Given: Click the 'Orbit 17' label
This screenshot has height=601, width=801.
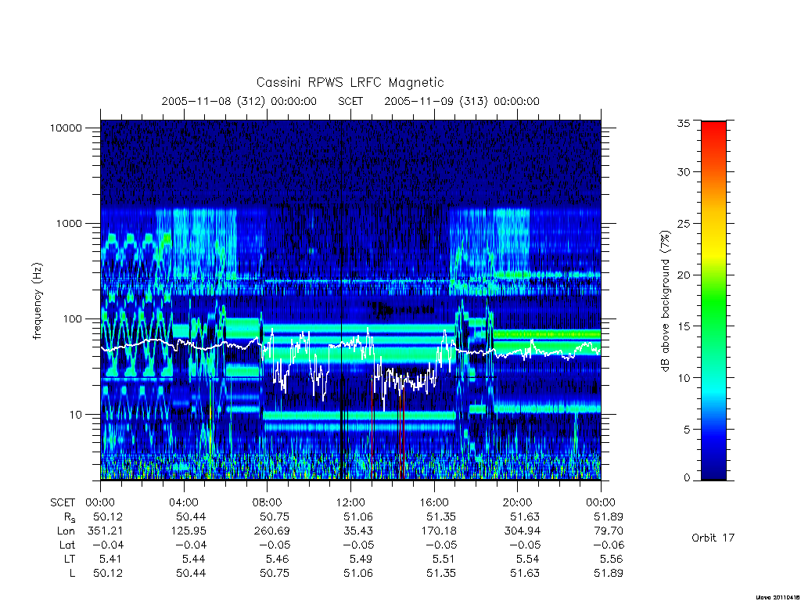Looking at the screenshot, I should pos(713,538).
